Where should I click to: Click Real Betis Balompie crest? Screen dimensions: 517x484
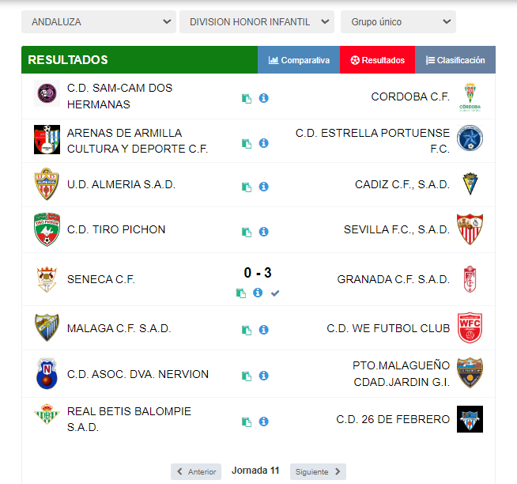click(47, 416)
